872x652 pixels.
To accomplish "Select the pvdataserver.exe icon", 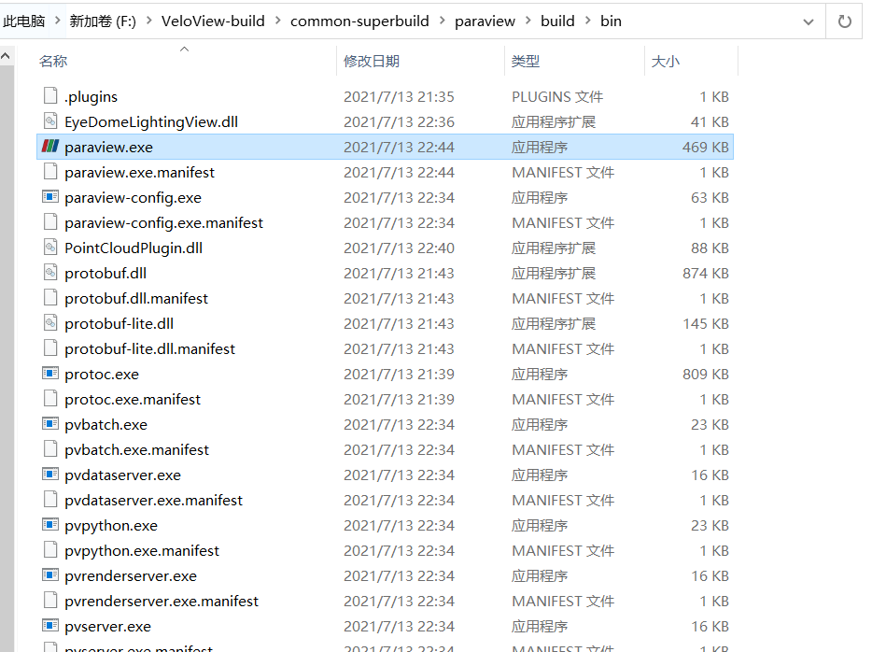I will pos(50,474).
